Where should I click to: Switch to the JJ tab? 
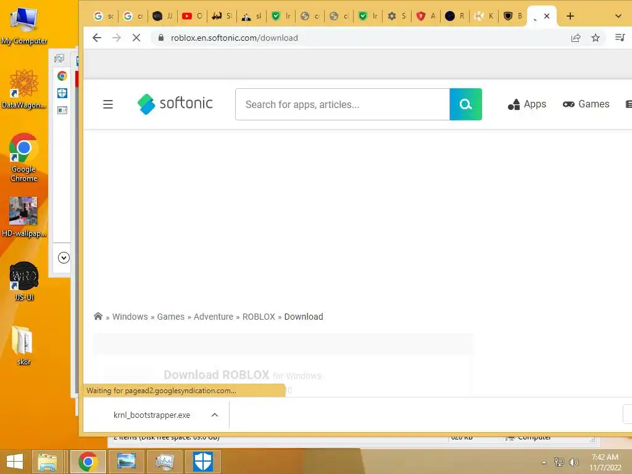[x=163, y=16]
